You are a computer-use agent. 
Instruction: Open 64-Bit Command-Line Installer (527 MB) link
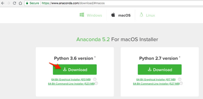[156, 84]
